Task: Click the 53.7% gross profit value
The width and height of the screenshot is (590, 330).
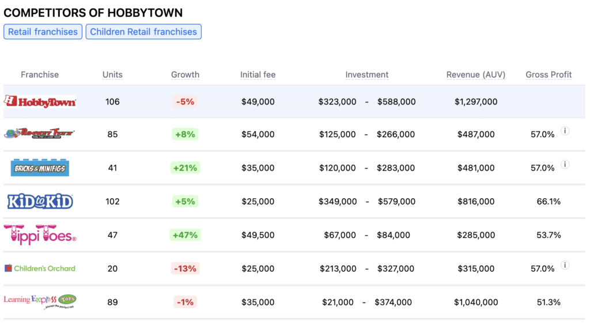Action: 549,235
